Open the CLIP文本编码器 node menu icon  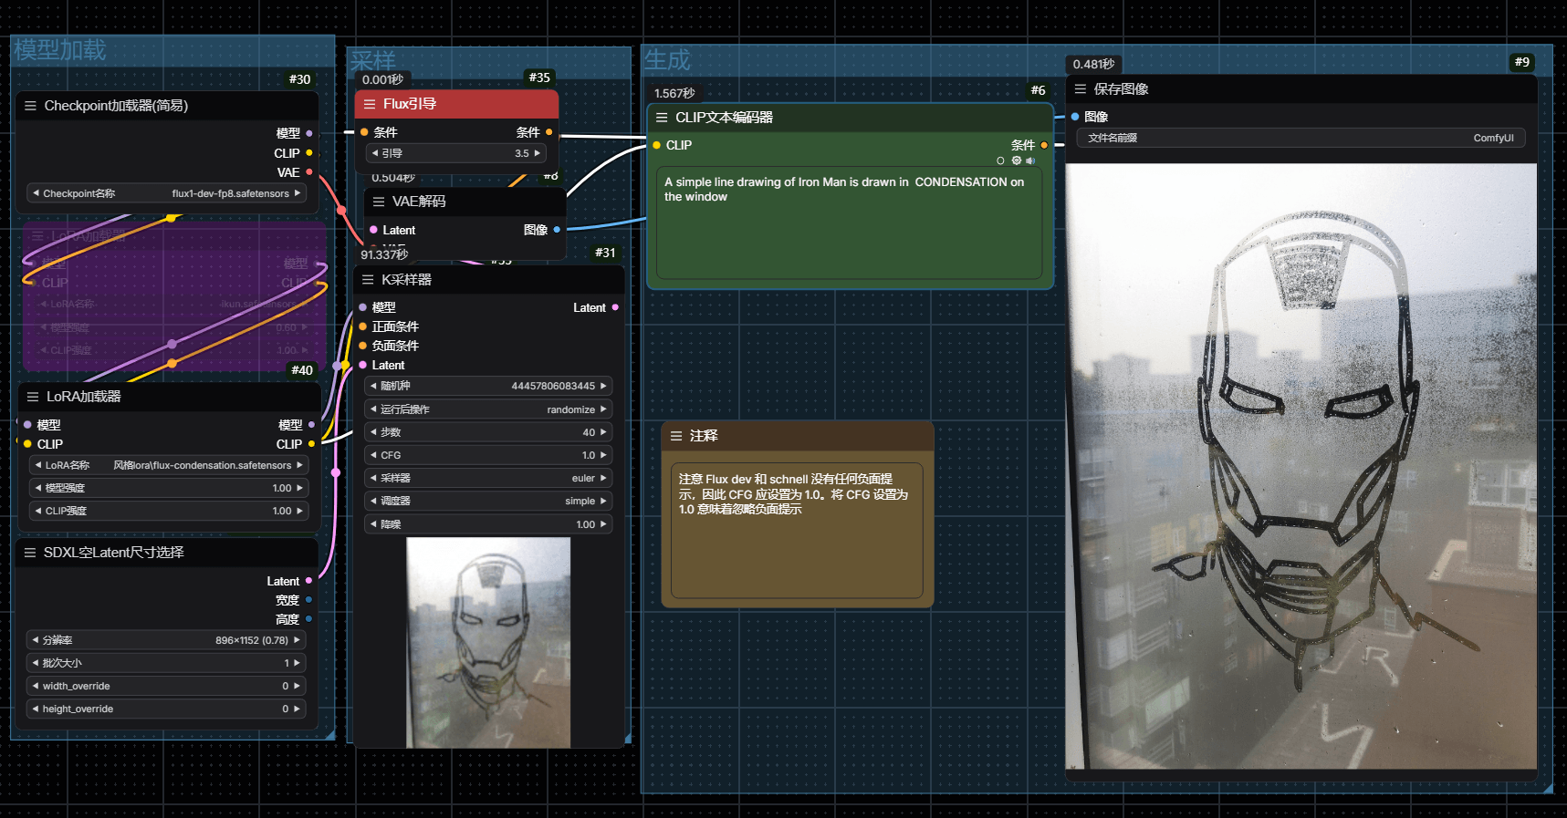(662, 118)
